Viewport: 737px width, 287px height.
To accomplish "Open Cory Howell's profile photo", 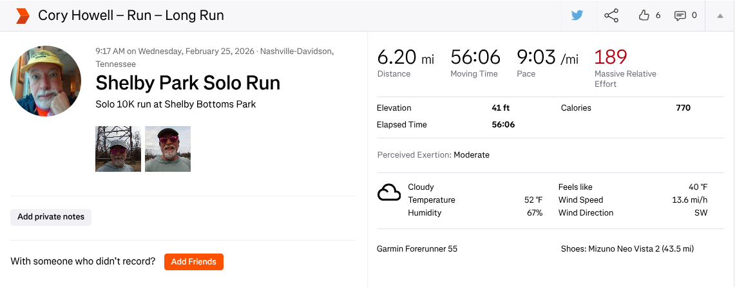I will (46, 81).
